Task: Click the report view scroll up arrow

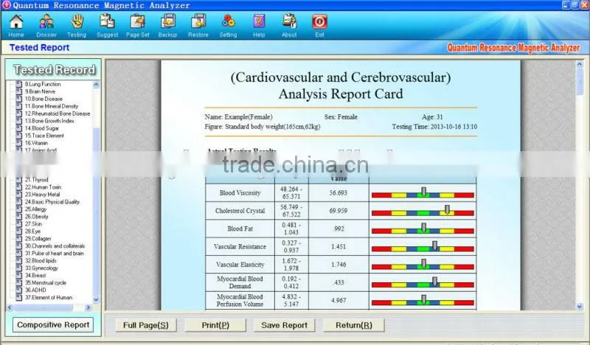Action: [x=580, y=64]
